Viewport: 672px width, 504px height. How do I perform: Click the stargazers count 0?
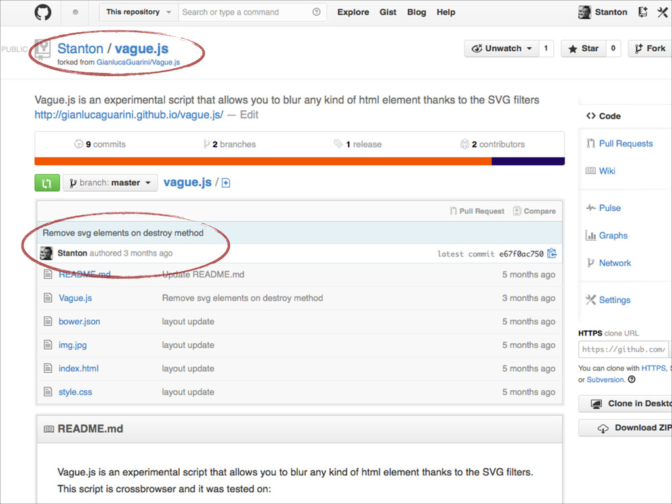[x=613, y=49]
